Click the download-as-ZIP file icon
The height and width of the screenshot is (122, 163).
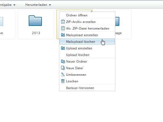(63, 29)
